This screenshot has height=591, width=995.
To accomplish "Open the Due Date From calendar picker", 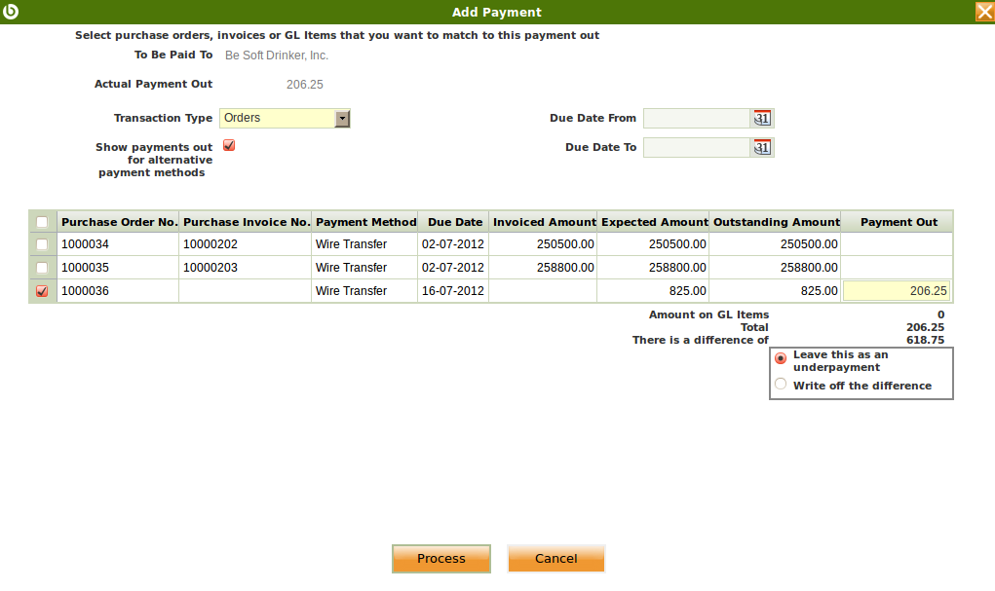I will [761, 119].
